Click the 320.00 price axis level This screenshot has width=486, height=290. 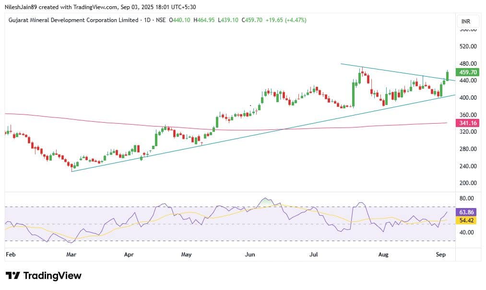tap(468, 132)
